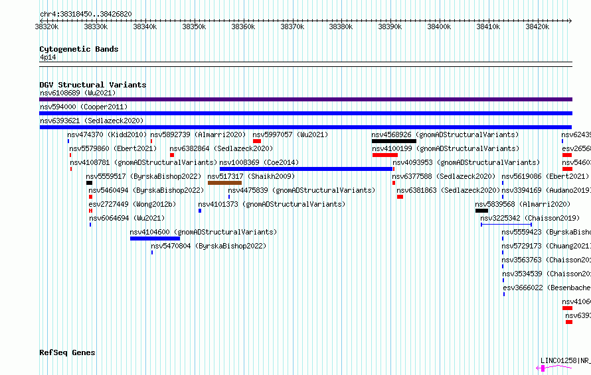
Task: Click the black nsv5559517 (ByrskaBishop2022) block
Action: tap(90, 183)
